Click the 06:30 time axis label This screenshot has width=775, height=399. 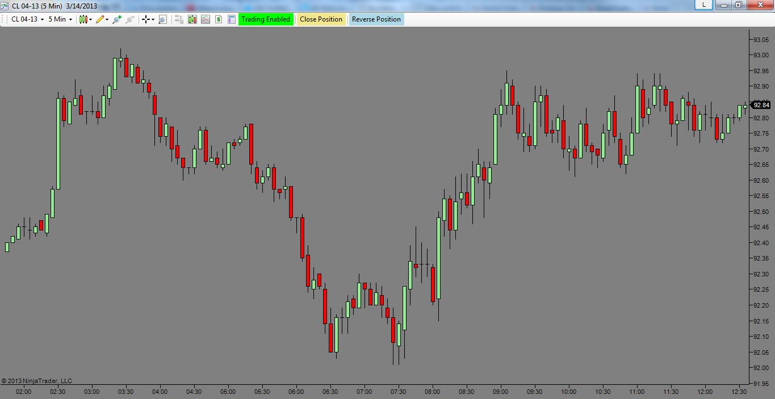330,392
